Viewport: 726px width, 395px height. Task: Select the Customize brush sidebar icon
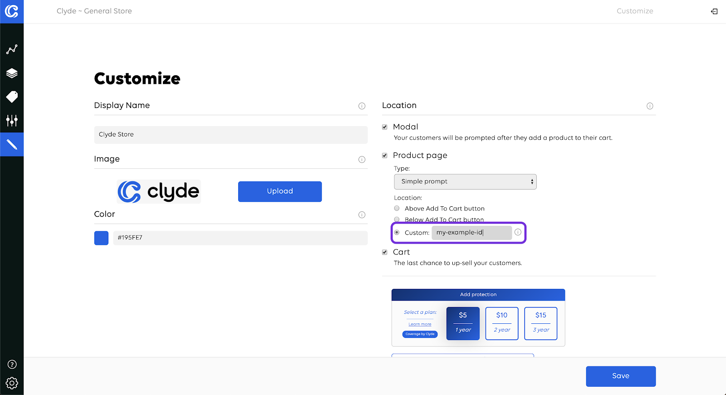[x=12, y=145]
